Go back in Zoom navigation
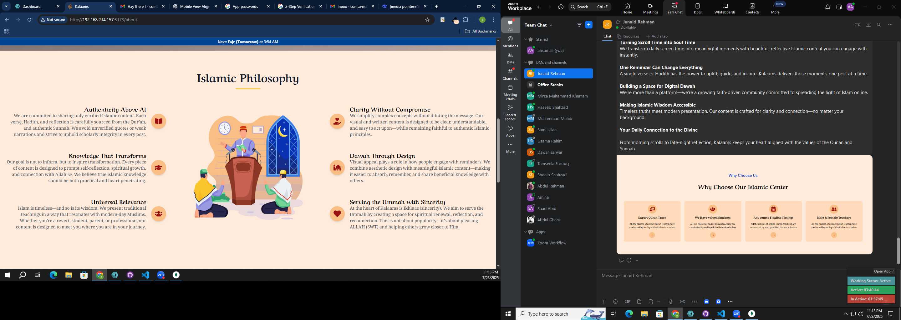 tap(539, 7)
